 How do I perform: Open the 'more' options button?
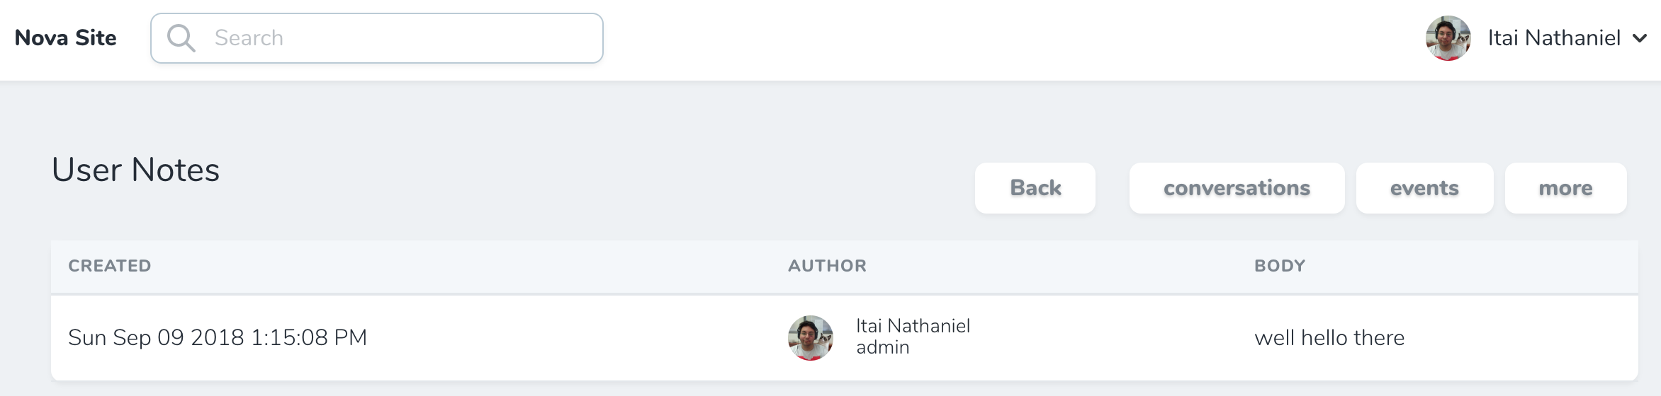tap(1565, 188)
